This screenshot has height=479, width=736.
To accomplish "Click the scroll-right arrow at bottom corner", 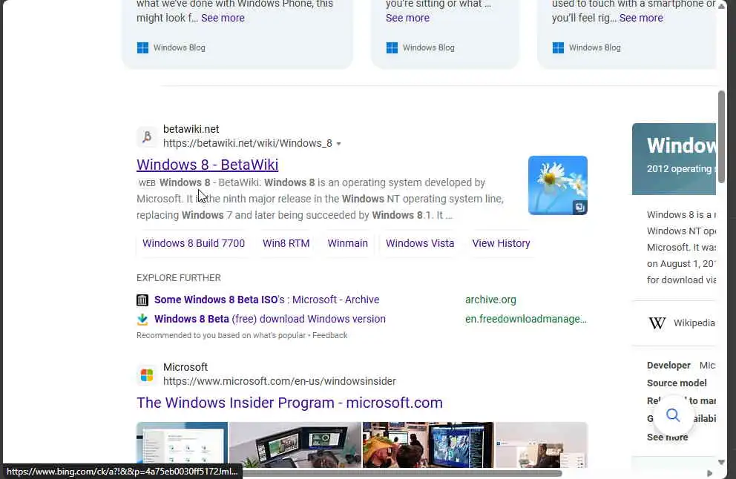I will [x=710, y=474].
